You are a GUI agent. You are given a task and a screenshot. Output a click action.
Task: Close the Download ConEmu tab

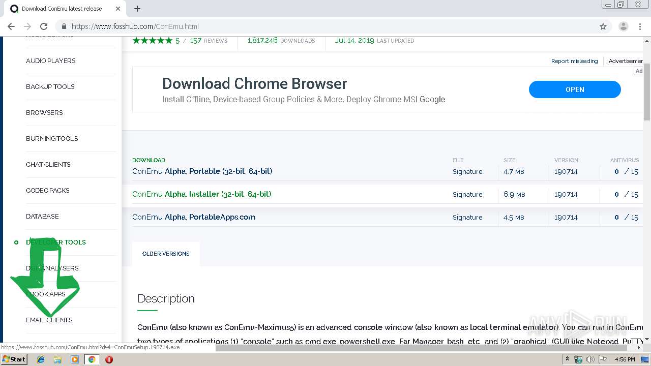117,9
